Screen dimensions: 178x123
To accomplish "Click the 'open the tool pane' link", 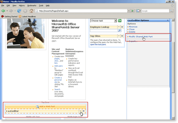I will (98, 44).
